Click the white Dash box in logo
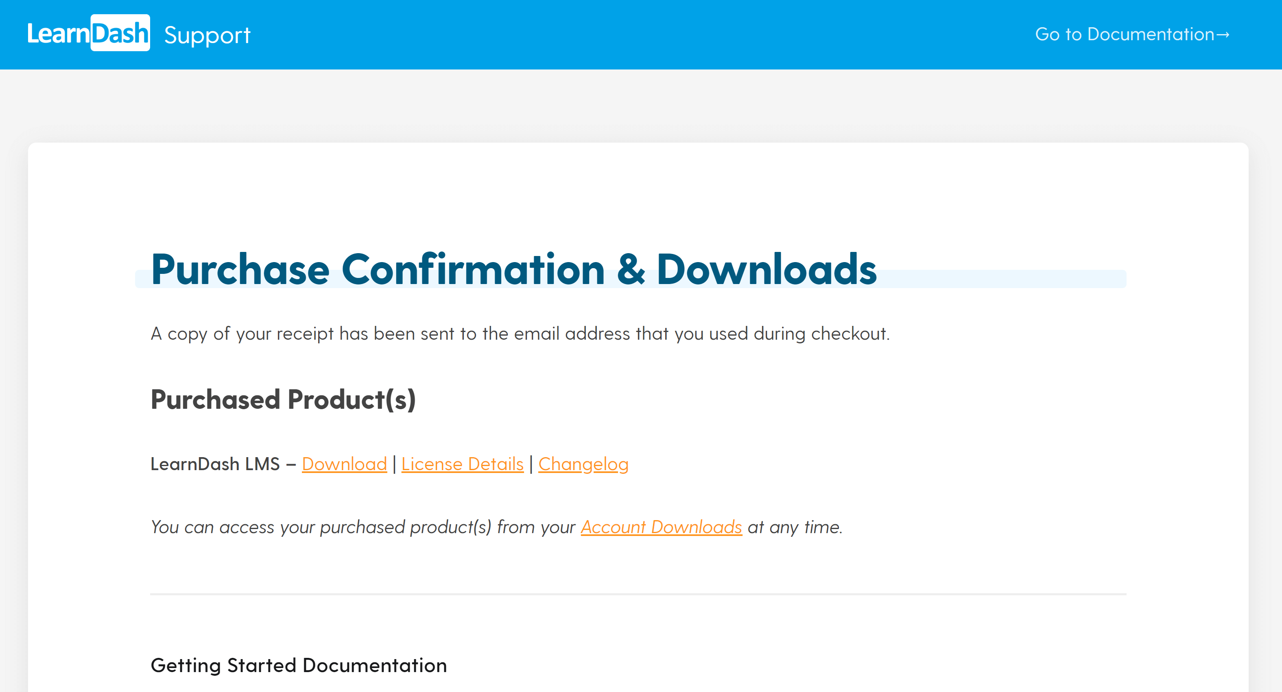This screenshot has width=1282, height=692. click(x=120, y=33)
